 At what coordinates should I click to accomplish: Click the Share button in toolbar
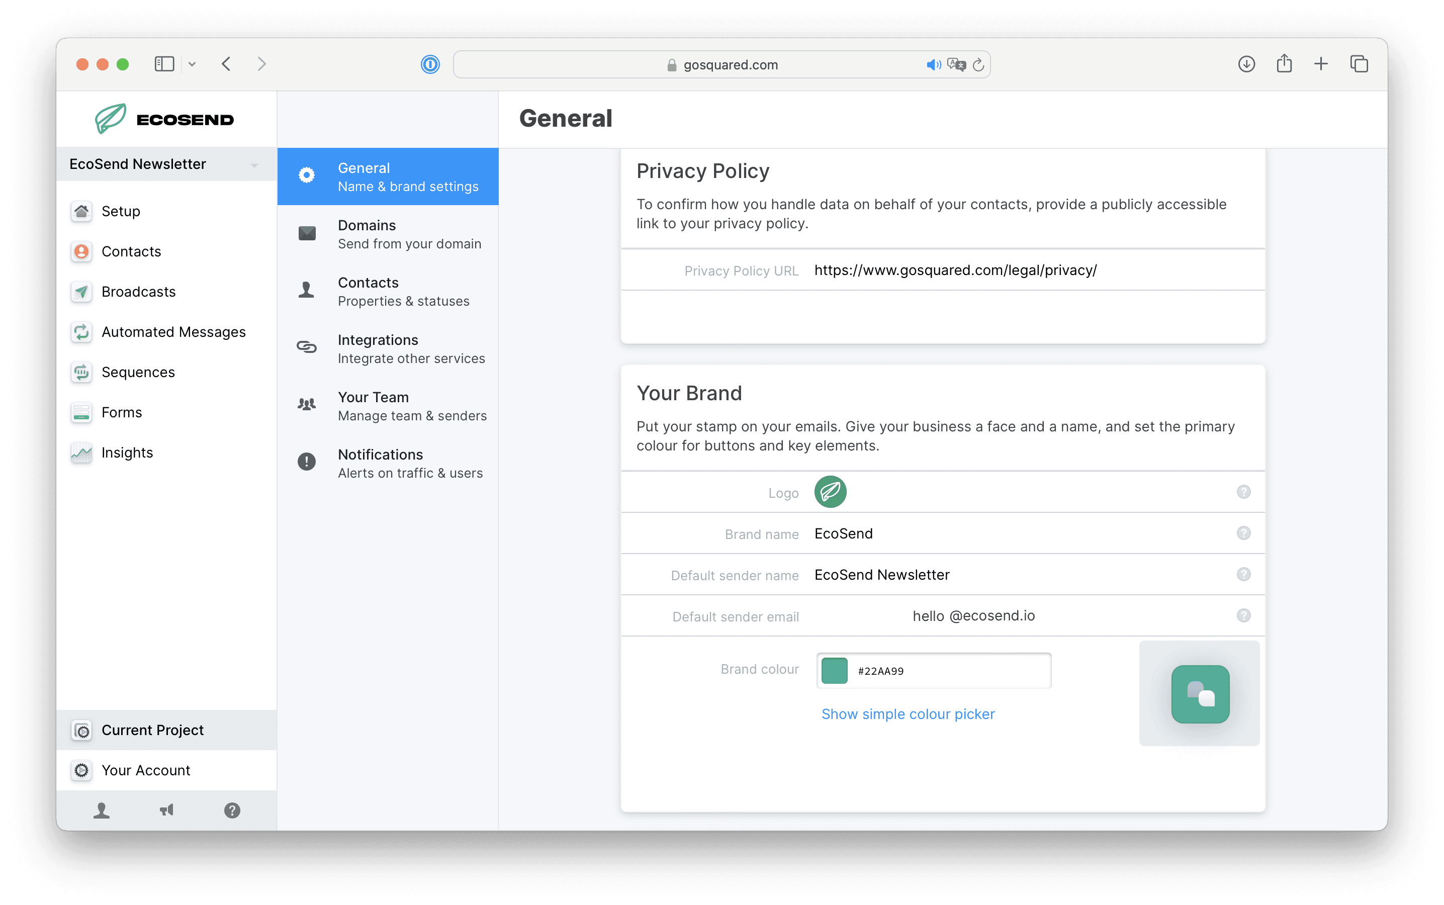1284,63
